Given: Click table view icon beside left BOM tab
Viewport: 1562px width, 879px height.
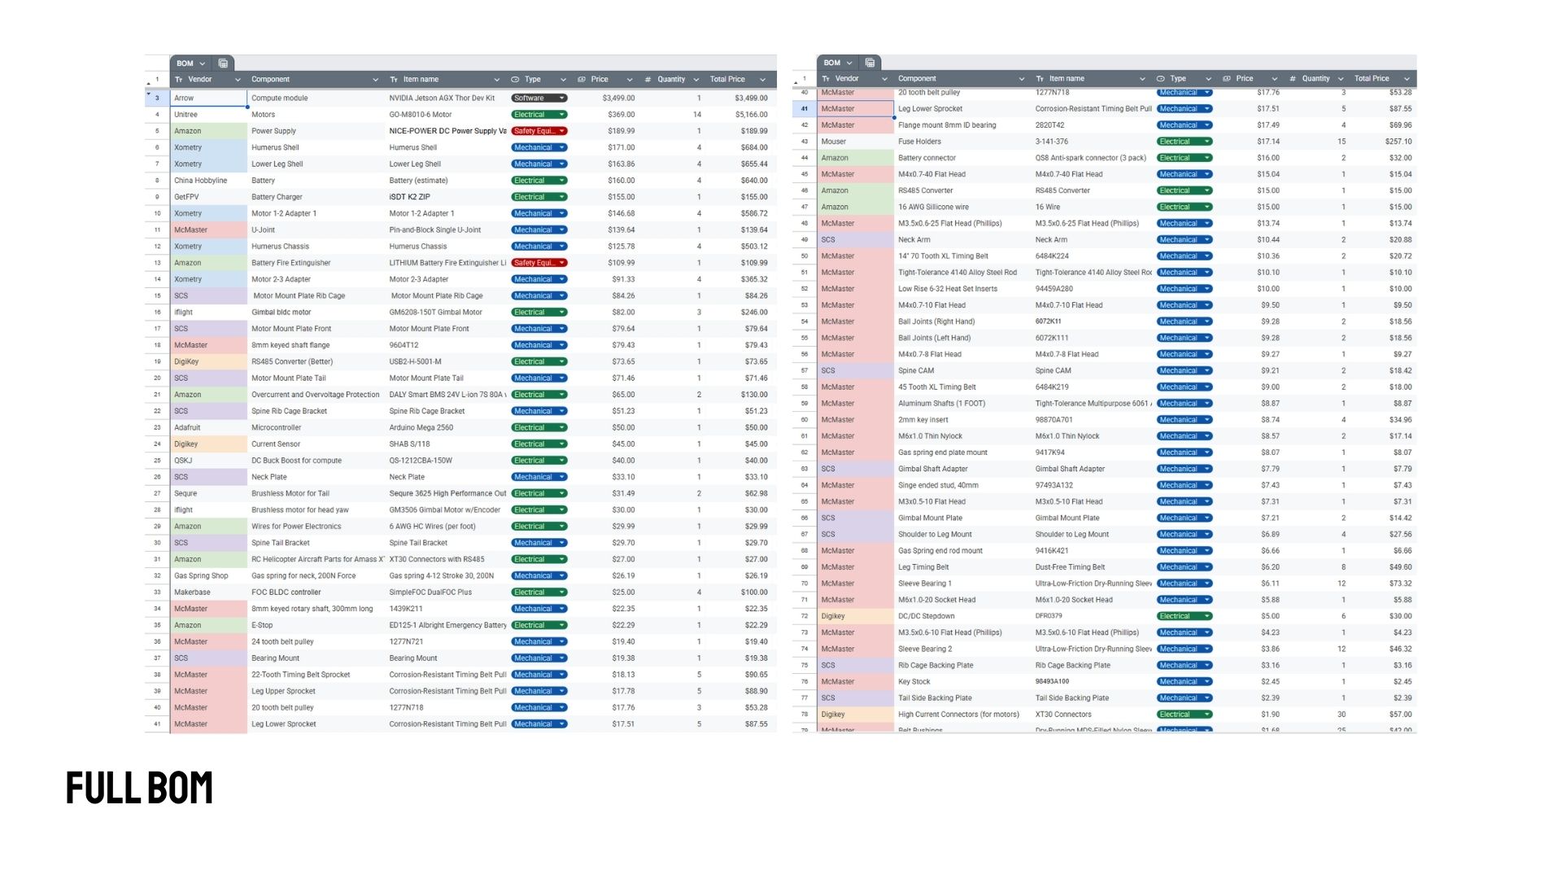Looking at the screenshot, I should click(223, 63).
